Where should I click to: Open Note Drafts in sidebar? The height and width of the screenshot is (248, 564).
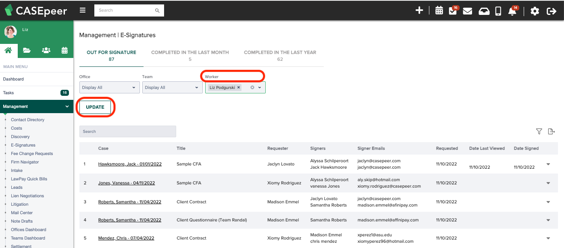tap(22, 221)
